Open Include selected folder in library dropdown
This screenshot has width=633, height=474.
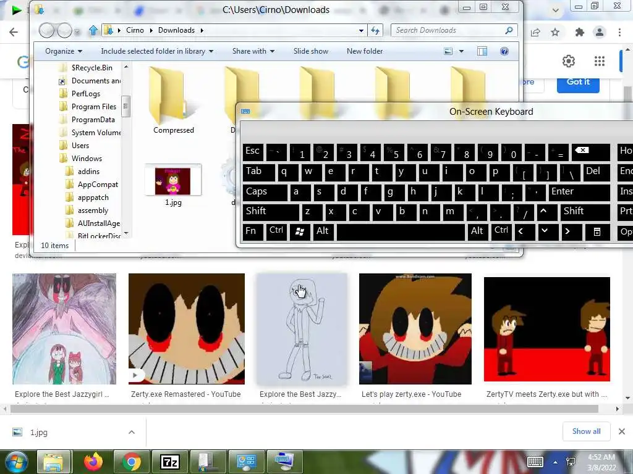157,51
